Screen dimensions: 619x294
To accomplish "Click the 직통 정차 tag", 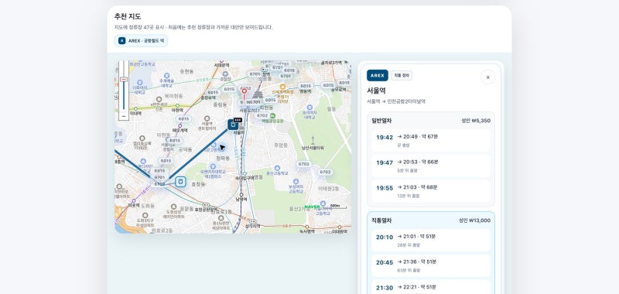I will click(402, 75).
